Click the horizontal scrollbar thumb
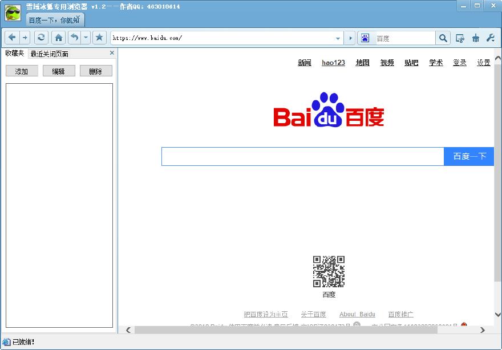502x350 pixels. pos(286,330)
